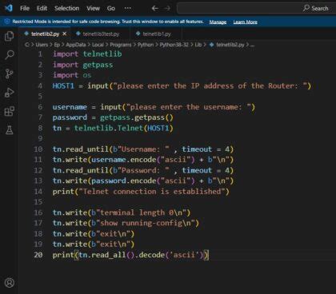Click the 'import os' code line
The width and height of the screenshot is (336, 294).
72,75
